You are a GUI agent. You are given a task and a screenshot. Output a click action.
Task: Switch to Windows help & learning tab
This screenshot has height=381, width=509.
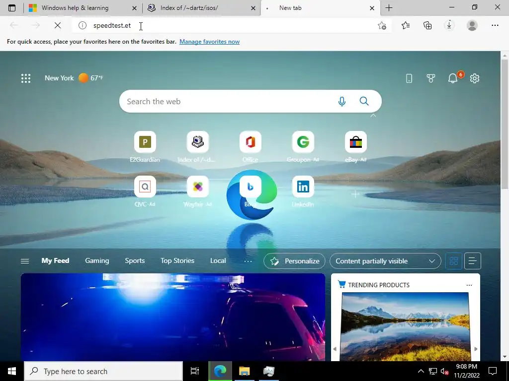pos(75,8)
